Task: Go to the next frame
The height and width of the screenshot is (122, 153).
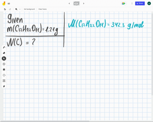Action: 84,3
